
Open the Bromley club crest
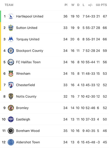point(11,108)
